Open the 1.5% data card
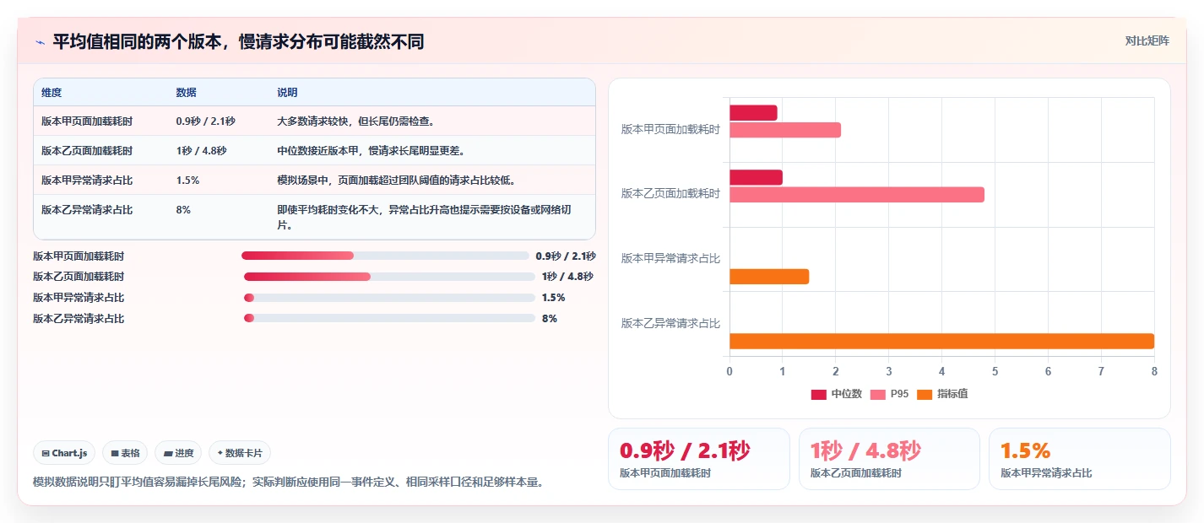 point(1080,459)
